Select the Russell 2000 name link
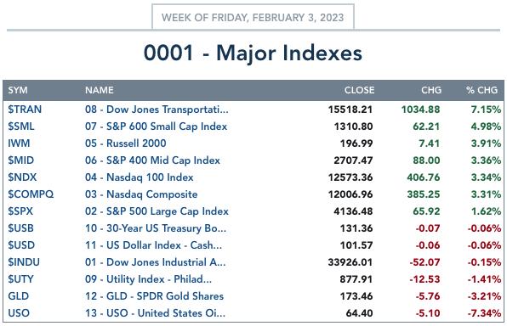507x326 pixels. click(x=125, y=143)
